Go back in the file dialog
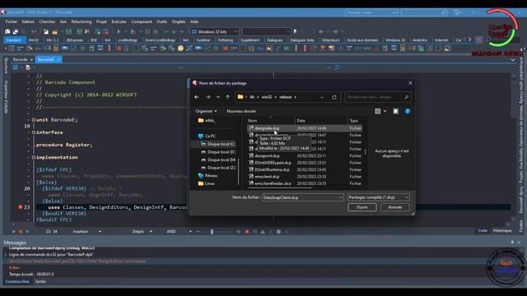The width and height of the screenshot is (527, 296). point(197,97)
